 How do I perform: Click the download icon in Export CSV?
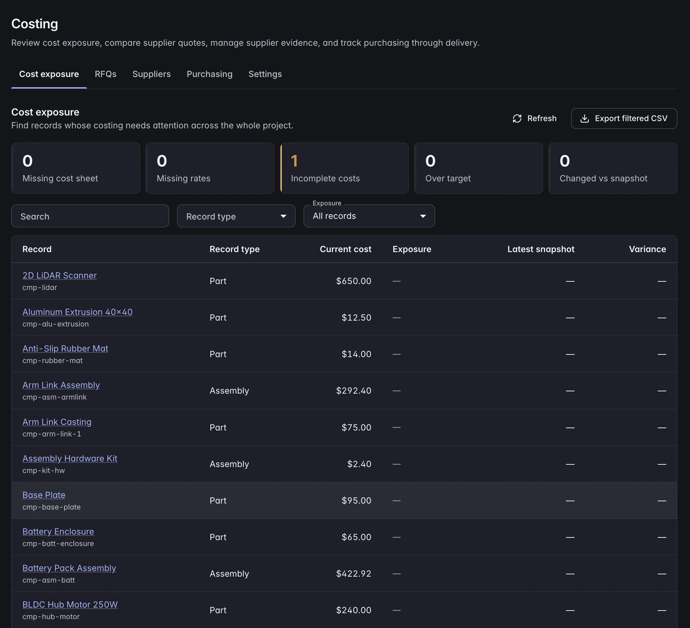585,118
